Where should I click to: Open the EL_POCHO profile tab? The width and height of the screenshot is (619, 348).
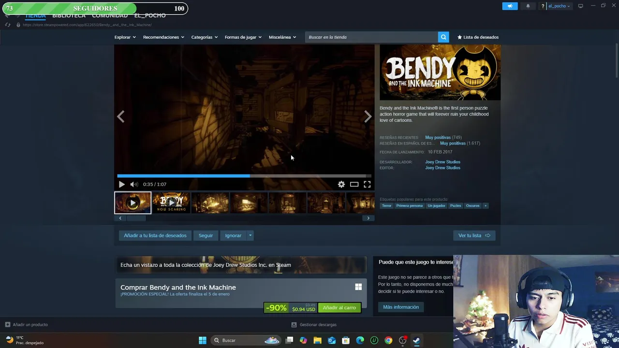click(x=150, y=15)
